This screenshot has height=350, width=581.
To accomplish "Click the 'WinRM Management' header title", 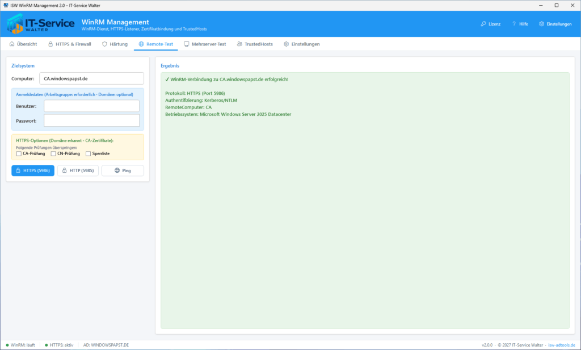I will tap(115, 22).
